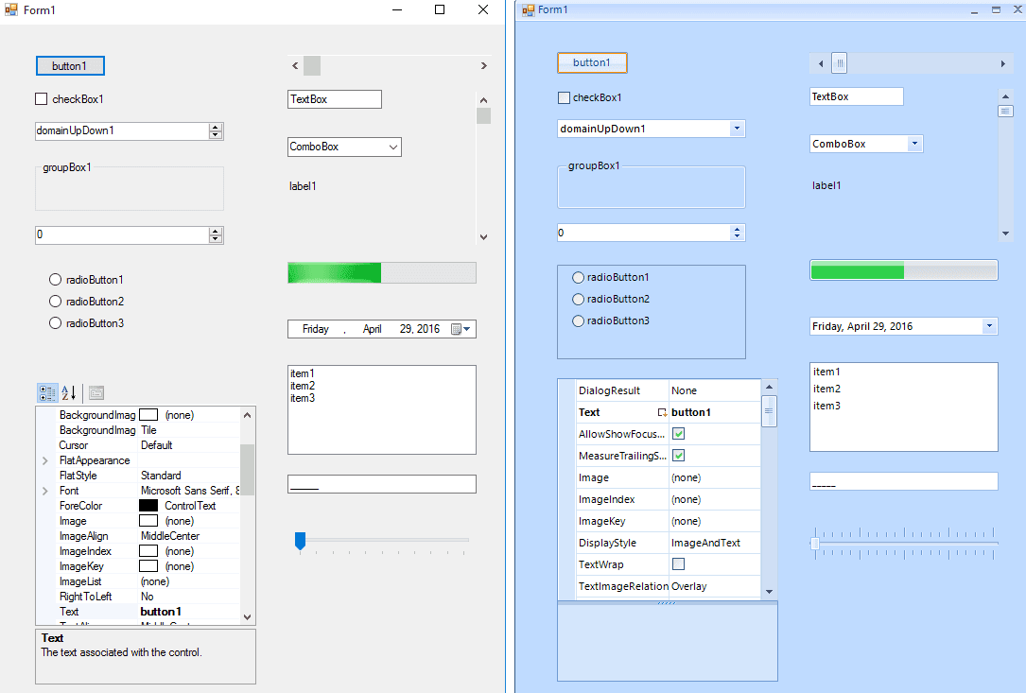The image size is (1026, 693).
Task: Click the Property Pages icon in left property grid
Action: (96, 392)
